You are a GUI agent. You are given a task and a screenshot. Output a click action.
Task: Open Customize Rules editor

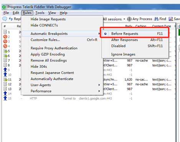62,40
